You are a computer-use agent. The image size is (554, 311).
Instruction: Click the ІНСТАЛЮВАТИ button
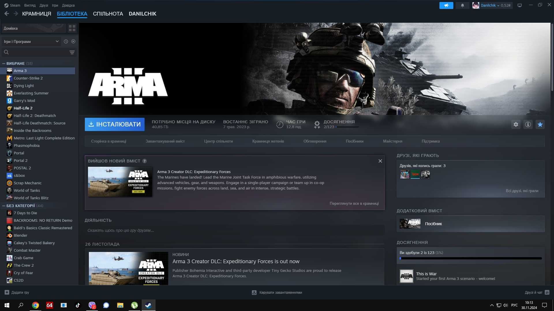click(x=115, y=124)
